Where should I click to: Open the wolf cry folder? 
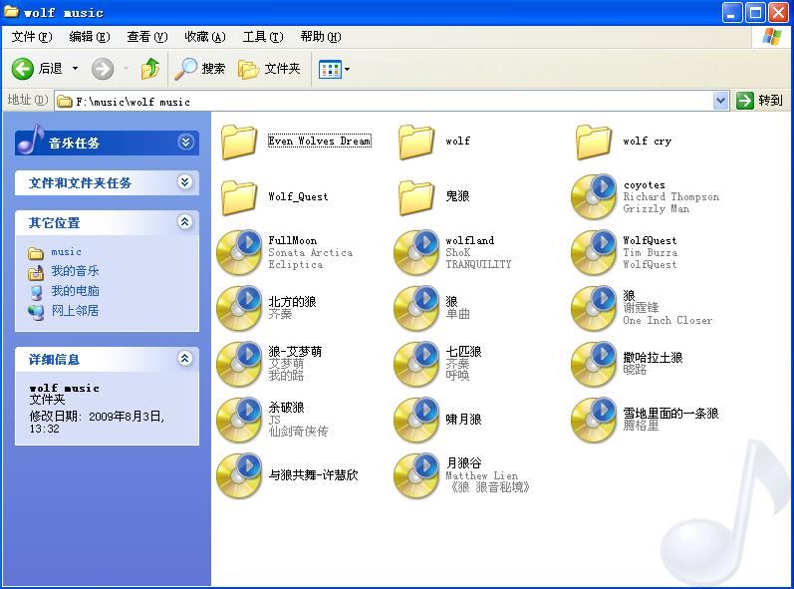tap(594, 142)
